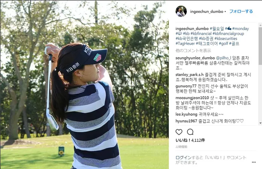Viewport: 262px width, 169px height.
Task: Click the golfer photo in the post
Action: pos(84,84)
